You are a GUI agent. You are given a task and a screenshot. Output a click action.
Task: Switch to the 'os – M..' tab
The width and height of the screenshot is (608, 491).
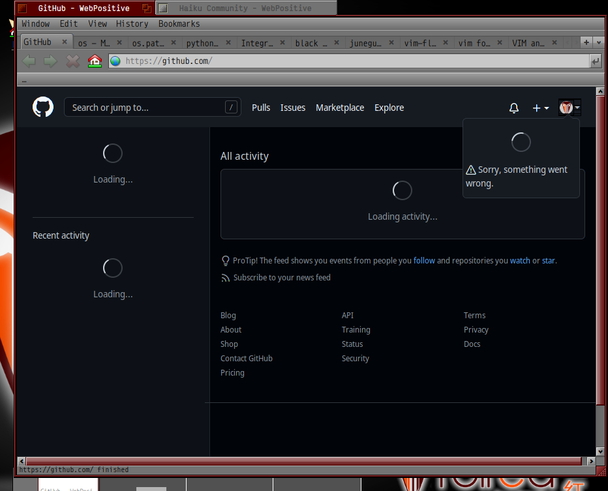94,43
